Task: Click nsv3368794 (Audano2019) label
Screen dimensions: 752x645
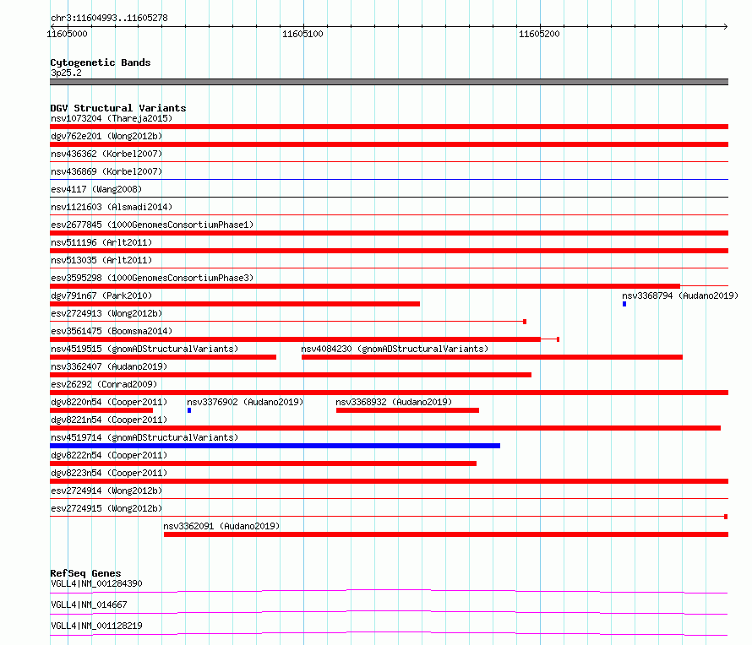Action: click(680, 295)
